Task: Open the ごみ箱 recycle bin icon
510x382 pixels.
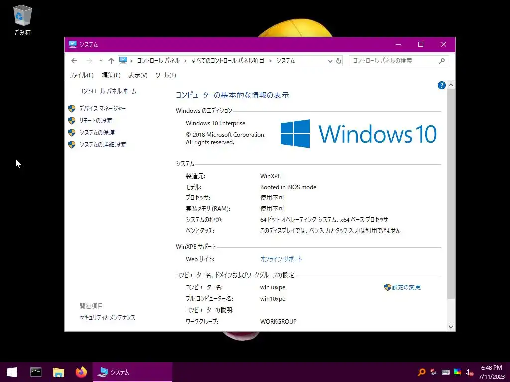Action: 22,20
